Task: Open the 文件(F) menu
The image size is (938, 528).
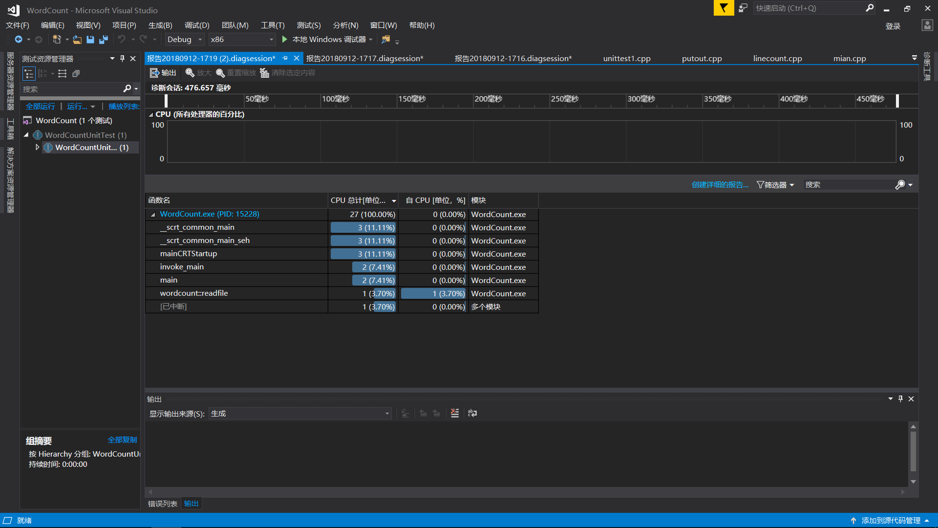Action: click(x=18, y=25)
